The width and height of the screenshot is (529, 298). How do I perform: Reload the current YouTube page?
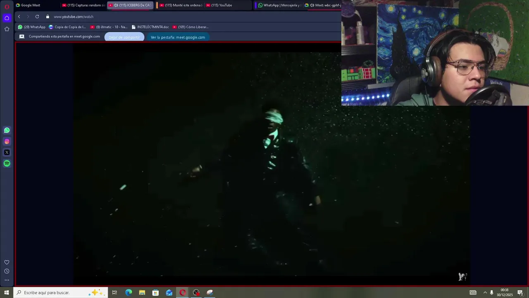tap(37, 17)
